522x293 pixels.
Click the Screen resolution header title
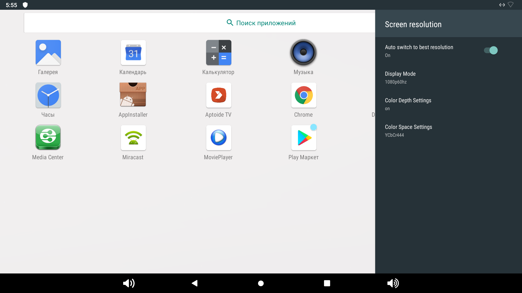[x=413, y=24]
